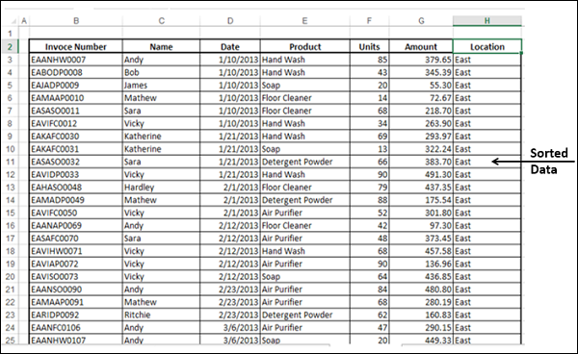Select Detergent Powder cell in row 11

[x=304, y=162]
